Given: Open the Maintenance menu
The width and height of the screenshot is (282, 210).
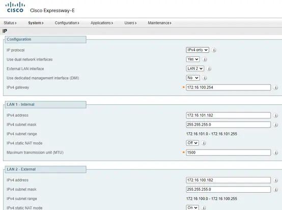Looking at the screenshot, I should pos(159,23).
